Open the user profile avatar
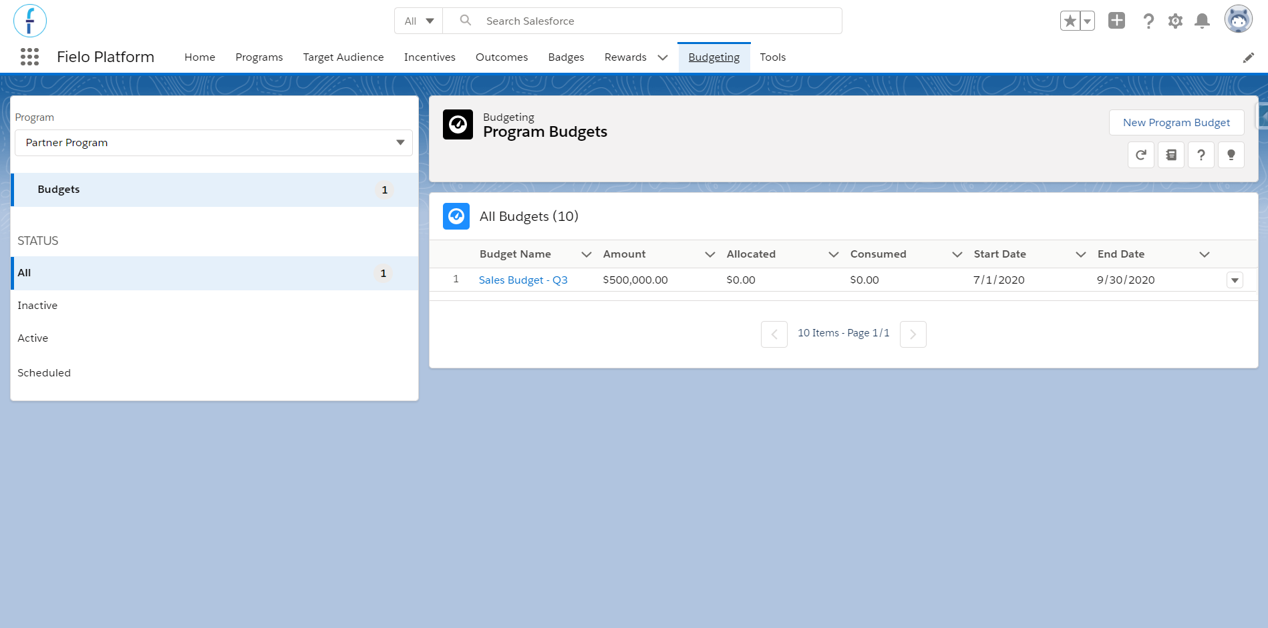Image resolution: width=1268 pixels, height=628 pixels. 1239,19
